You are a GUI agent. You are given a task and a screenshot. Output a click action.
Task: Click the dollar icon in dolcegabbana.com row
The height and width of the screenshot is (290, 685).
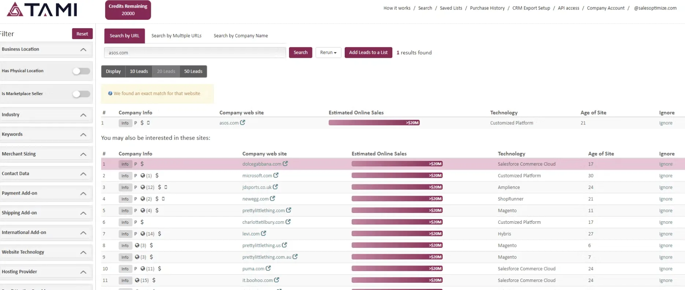coord(142,164)
